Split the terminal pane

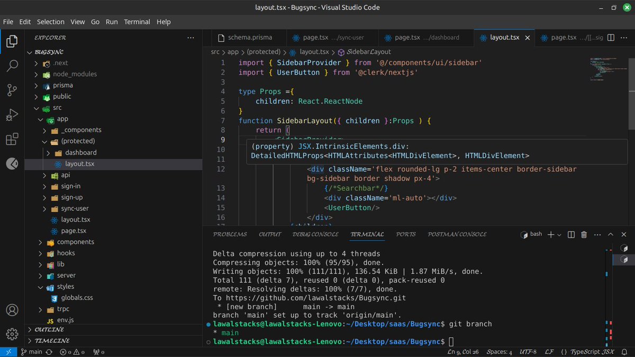pyautogui.click(x=571, y=234)
